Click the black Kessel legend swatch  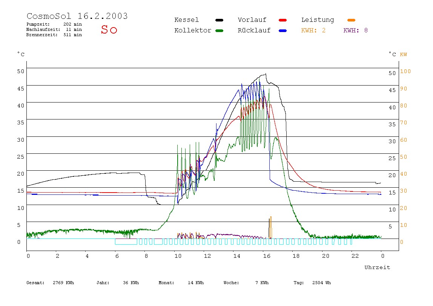219,20
